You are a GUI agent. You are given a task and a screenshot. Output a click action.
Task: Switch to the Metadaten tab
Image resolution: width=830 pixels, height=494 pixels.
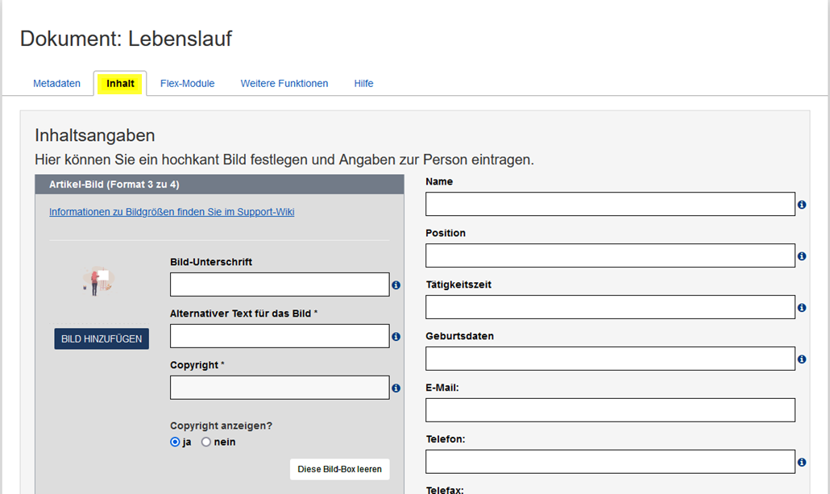click(x=56, y=83)
